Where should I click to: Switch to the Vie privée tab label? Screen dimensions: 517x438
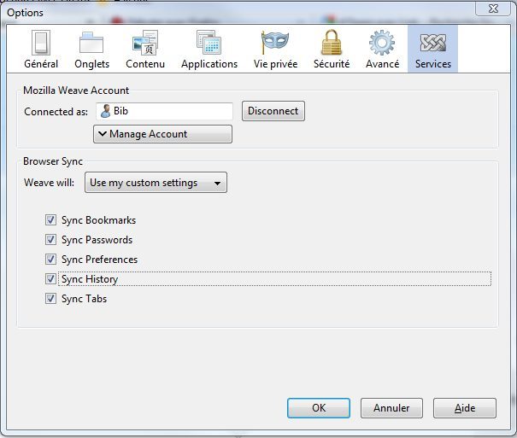[275, 64]
